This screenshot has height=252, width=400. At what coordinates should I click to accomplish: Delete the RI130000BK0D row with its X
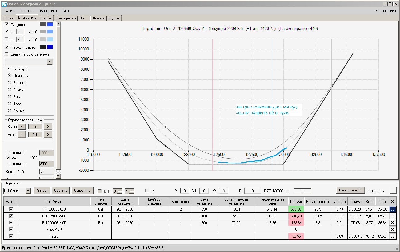[x=392, y=209]
